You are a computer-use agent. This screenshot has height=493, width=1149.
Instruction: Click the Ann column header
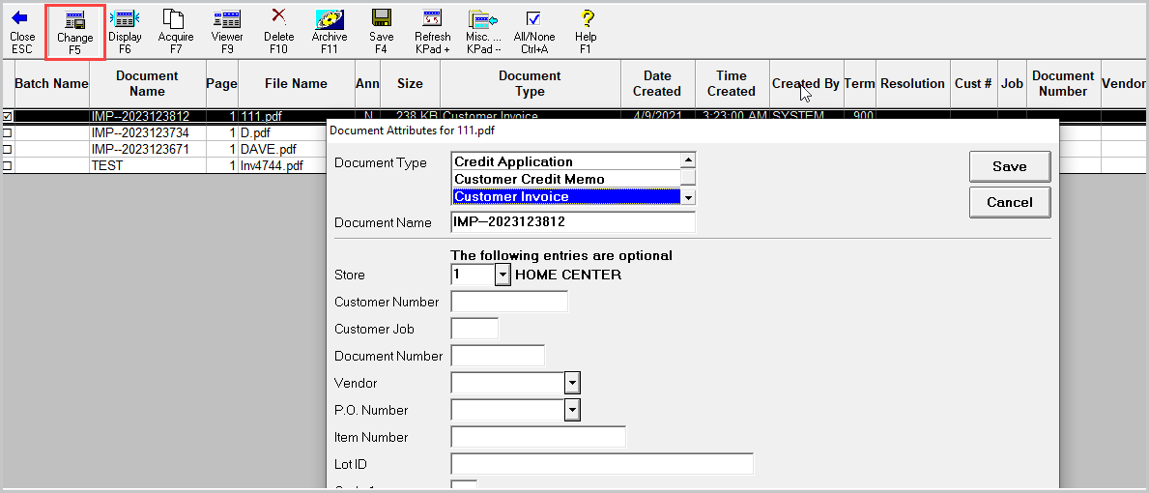367,83
